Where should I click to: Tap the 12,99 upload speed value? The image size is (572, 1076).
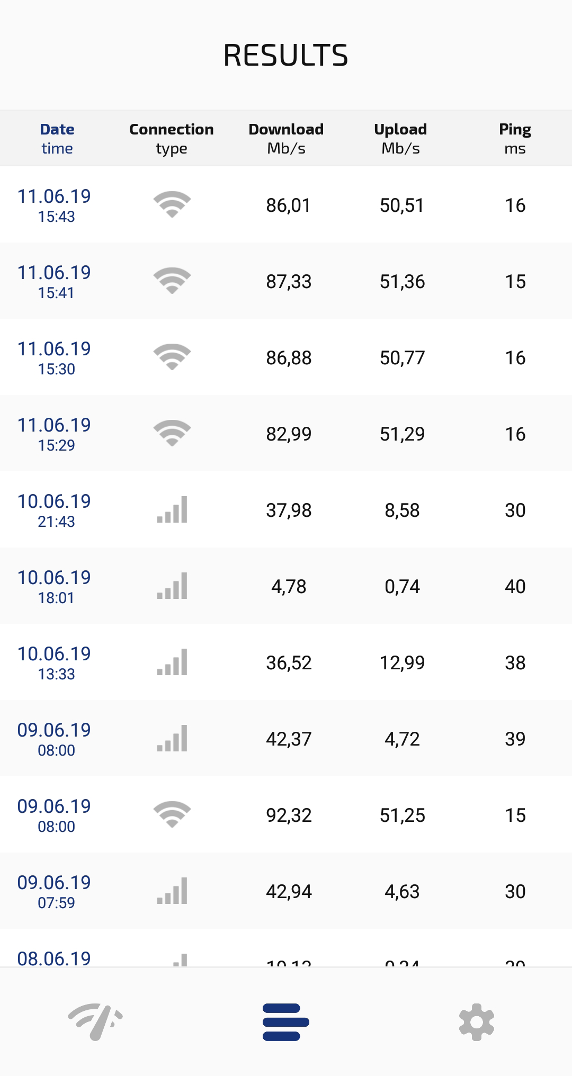pos(402,663)
